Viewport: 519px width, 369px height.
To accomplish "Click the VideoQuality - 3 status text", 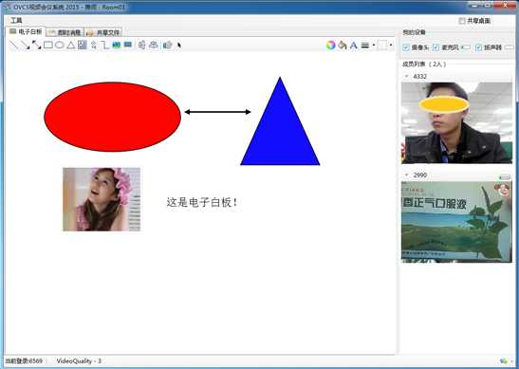I will [x=79, y=360].
